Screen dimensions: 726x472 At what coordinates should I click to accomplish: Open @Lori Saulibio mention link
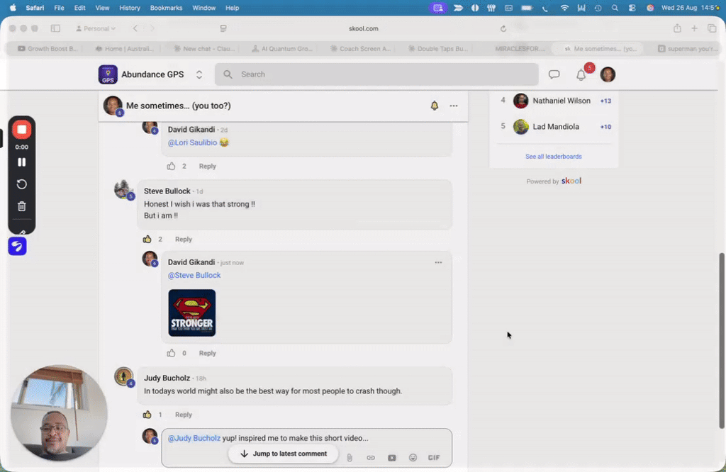click(x=192, y=142)
